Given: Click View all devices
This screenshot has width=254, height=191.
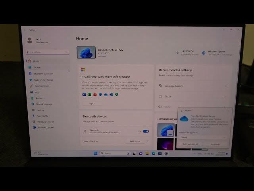Looking at the screenshot, I should click(x=90, y=141).
